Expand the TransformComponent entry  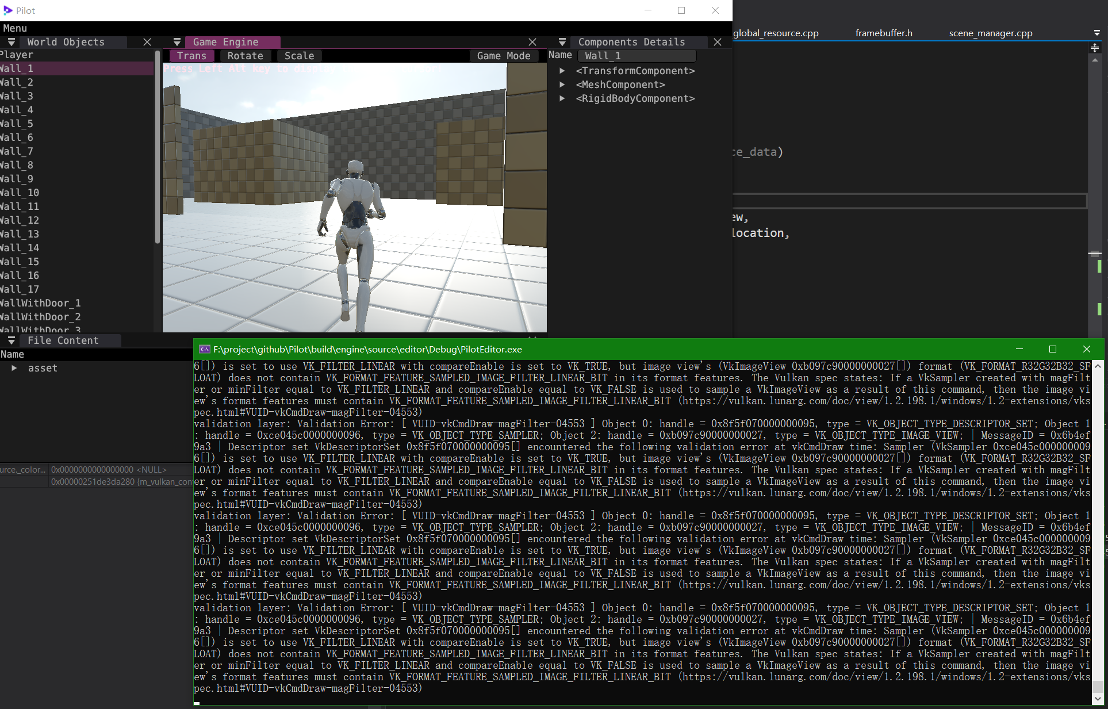point(562,70)
